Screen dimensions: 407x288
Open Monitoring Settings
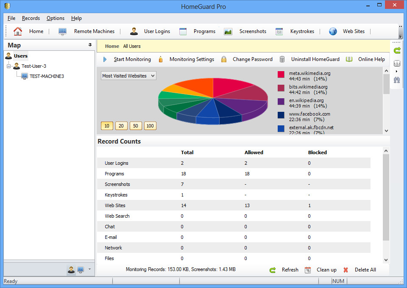pyautogui.click(x=192, y=59)
